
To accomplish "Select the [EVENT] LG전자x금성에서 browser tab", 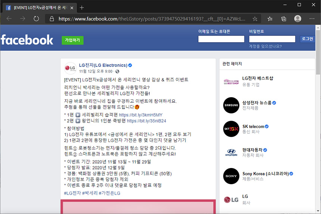I will 40,8.
